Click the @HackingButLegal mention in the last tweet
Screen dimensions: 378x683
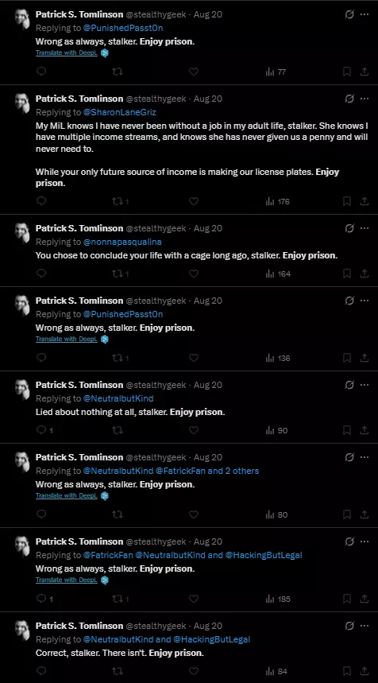point(212,639)
